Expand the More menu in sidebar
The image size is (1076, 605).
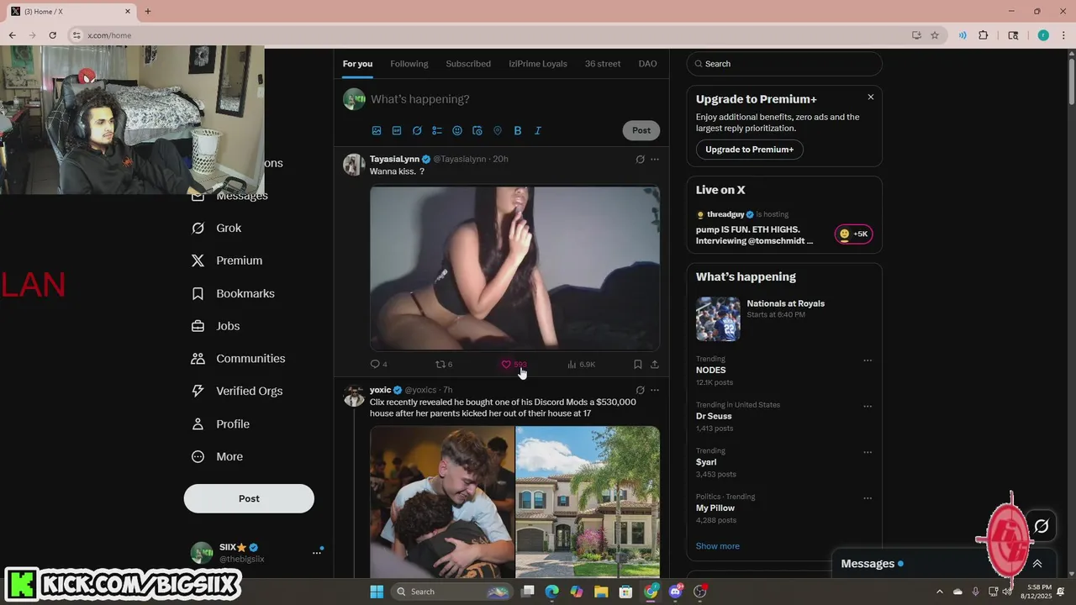(x=218, y=456)
